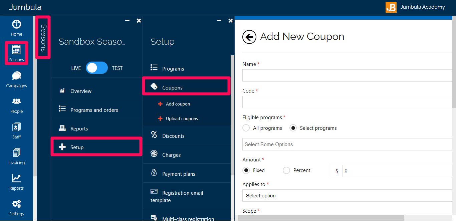The height and width of the screenshot is (221, 456).
Task: Click the red plus beside Upload coupons
Action: point(160,119)
